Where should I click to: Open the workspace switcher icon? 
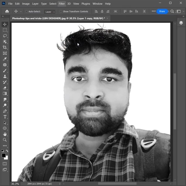coord(179,11)
